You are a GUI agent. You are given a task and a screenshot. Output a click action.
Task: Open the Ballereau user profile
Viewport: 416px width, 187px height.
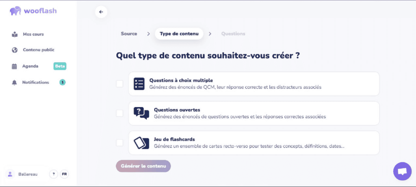point(22,174)
